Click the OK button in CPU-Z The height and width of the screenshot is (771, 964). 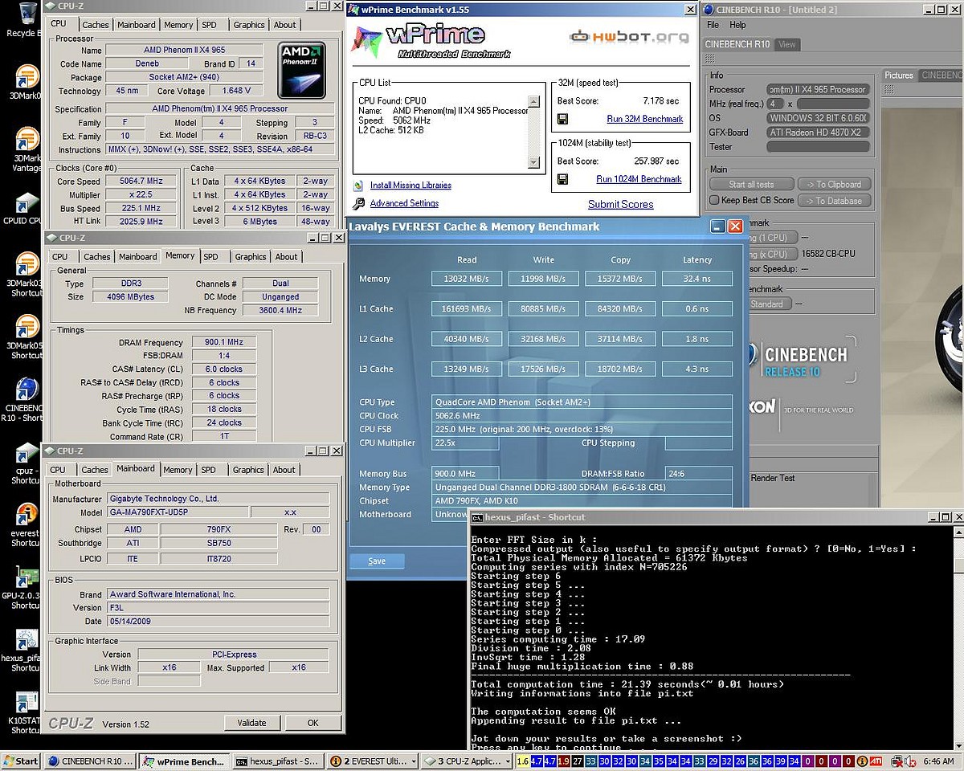coord(312,723)
